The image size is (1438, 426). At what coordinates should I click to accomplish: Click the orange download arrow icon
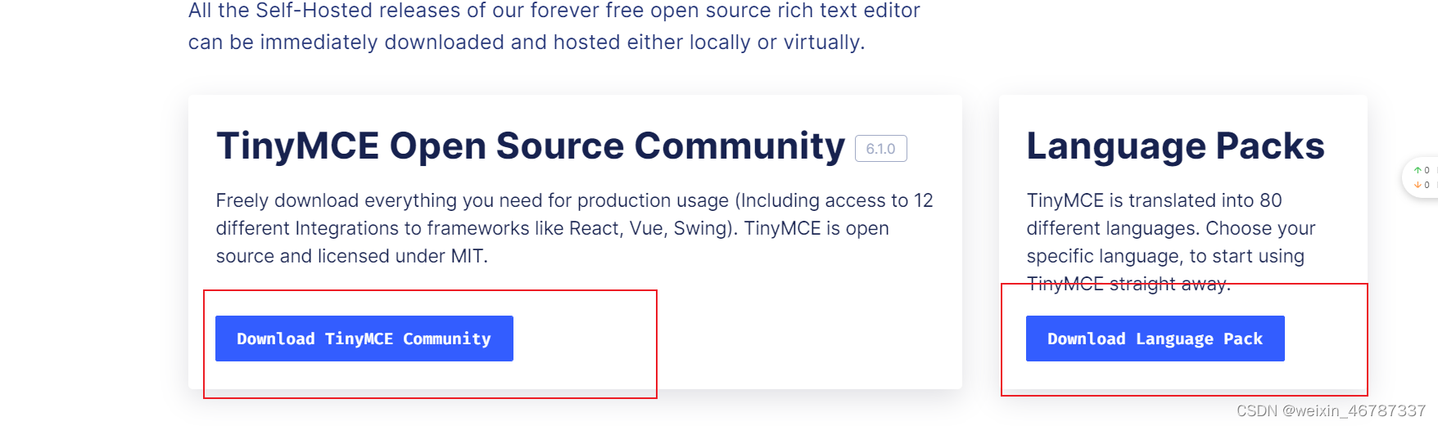coord(1418,185)
